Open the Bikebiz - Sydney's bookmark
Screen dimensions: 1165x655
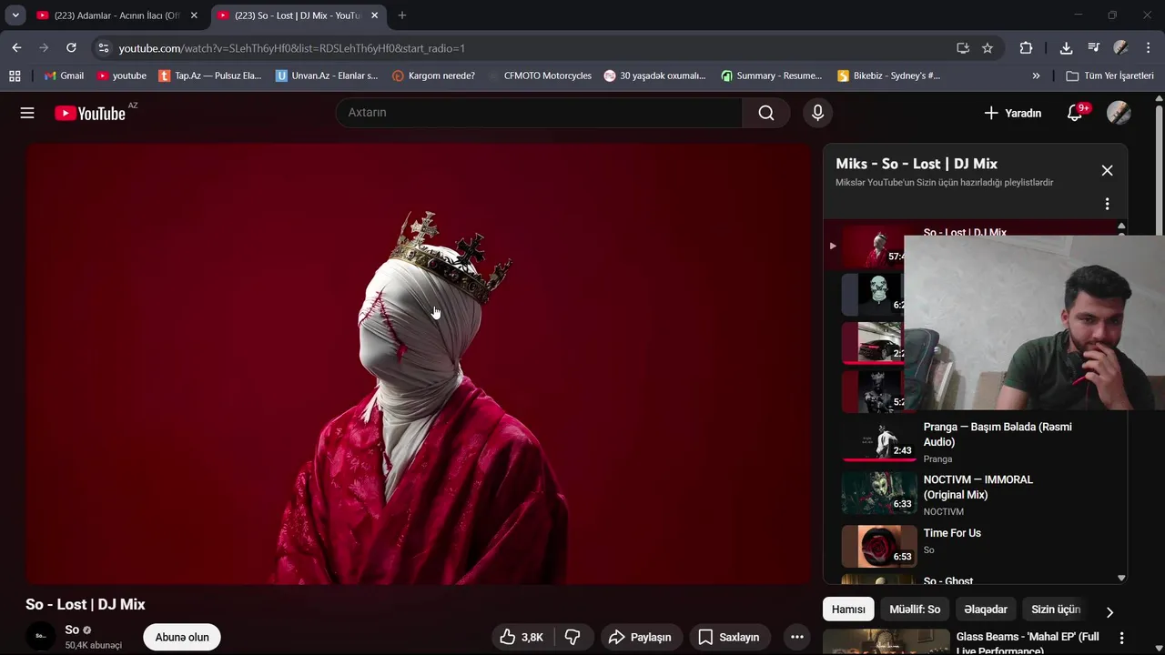(x=888, y=76)
